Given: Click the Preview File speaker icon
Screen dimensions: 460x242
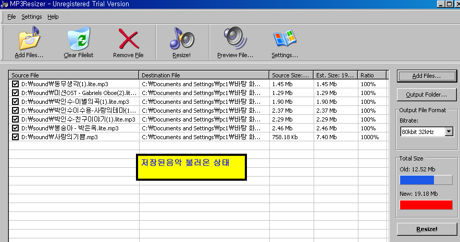Looking at the screenshot, I should pyautogui.click(x=235, y=39).
